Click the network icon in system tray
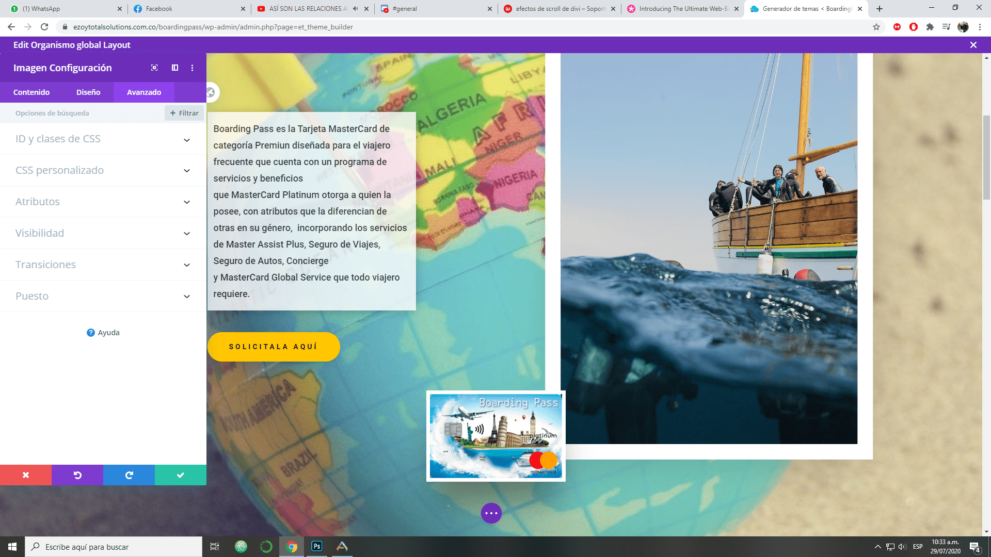The height and width of the screenshot is (557, 991). 890,547
